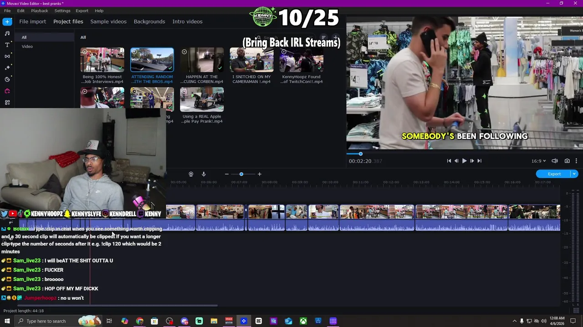Screen dimensions: 583x327
Task: Click the timeline zoom slider handle
Action: pos(241,174)
